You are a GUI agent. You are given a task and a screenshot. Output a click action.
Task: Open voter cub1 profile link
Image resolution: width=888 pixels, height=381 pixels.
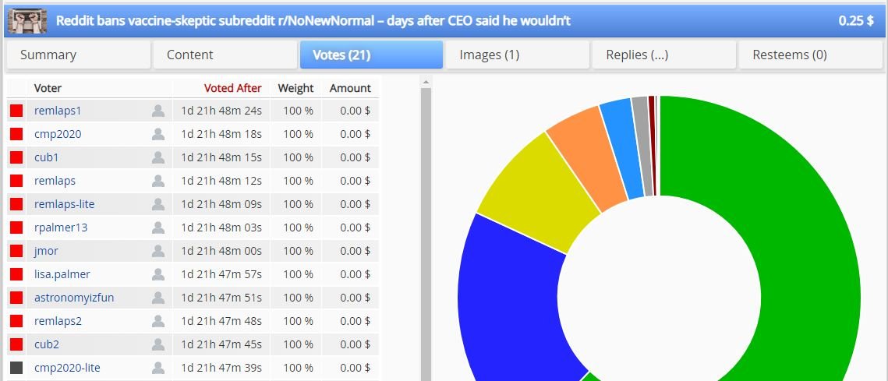46,157
